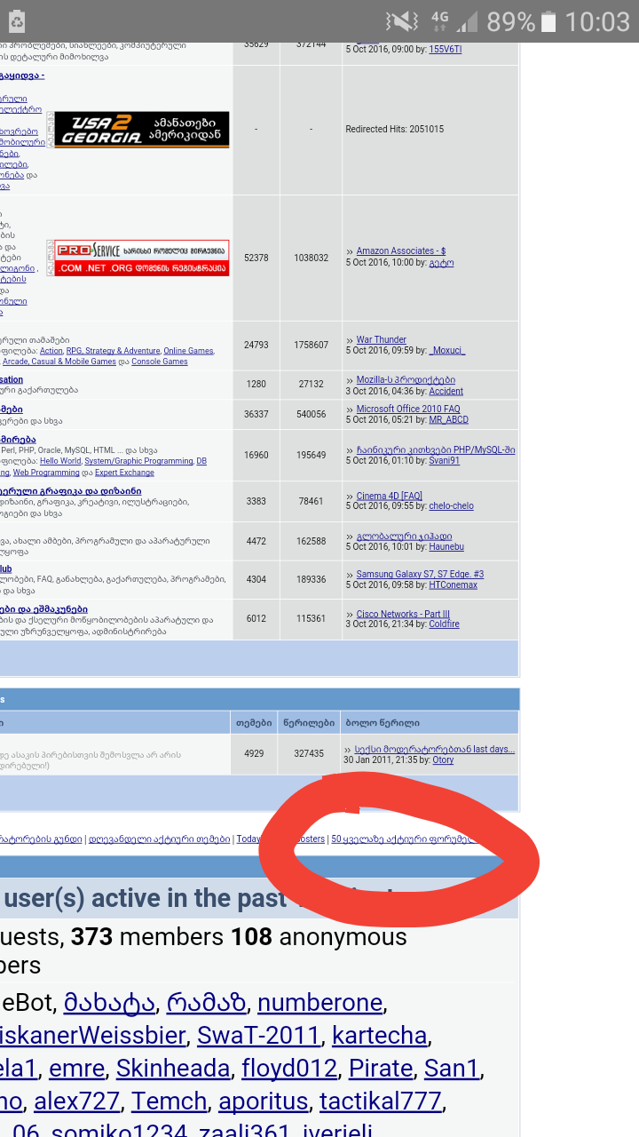View the HTConemax user profile
Viewport: 639px width, 1137px height.
pos(454,584)
